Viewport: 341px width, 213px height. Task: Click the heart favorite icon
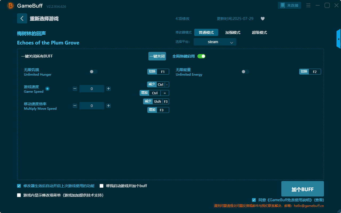point(263,19)
